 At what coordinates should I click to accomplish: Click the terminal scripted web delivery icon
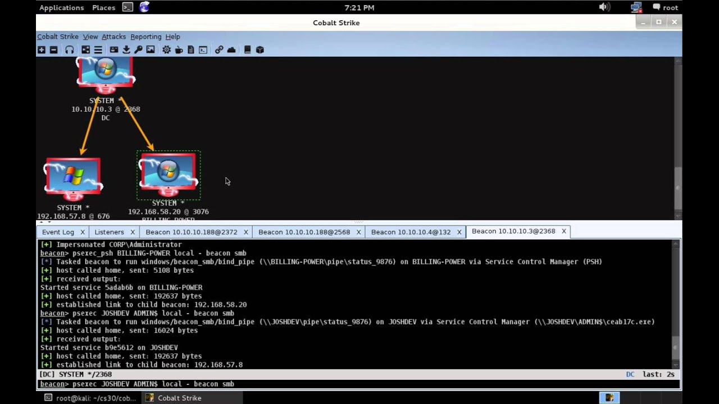(203, 50)
